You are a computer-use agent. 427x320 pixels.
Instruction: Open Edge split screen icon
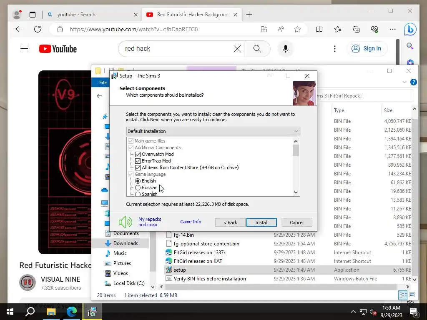[x=319, y=29]
